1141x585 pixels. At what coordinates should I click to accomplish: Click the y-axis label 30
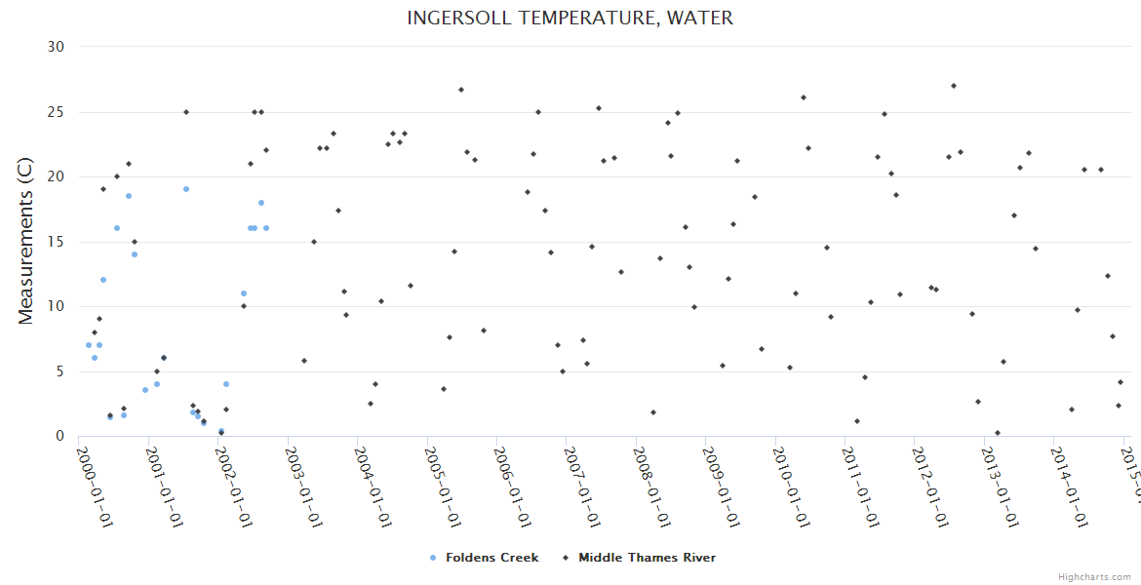(x=56, y=47)
